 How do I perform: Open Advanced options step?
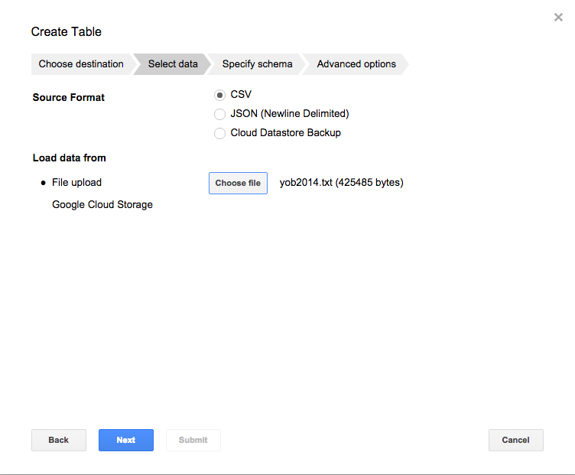click(x=356, y=64)
